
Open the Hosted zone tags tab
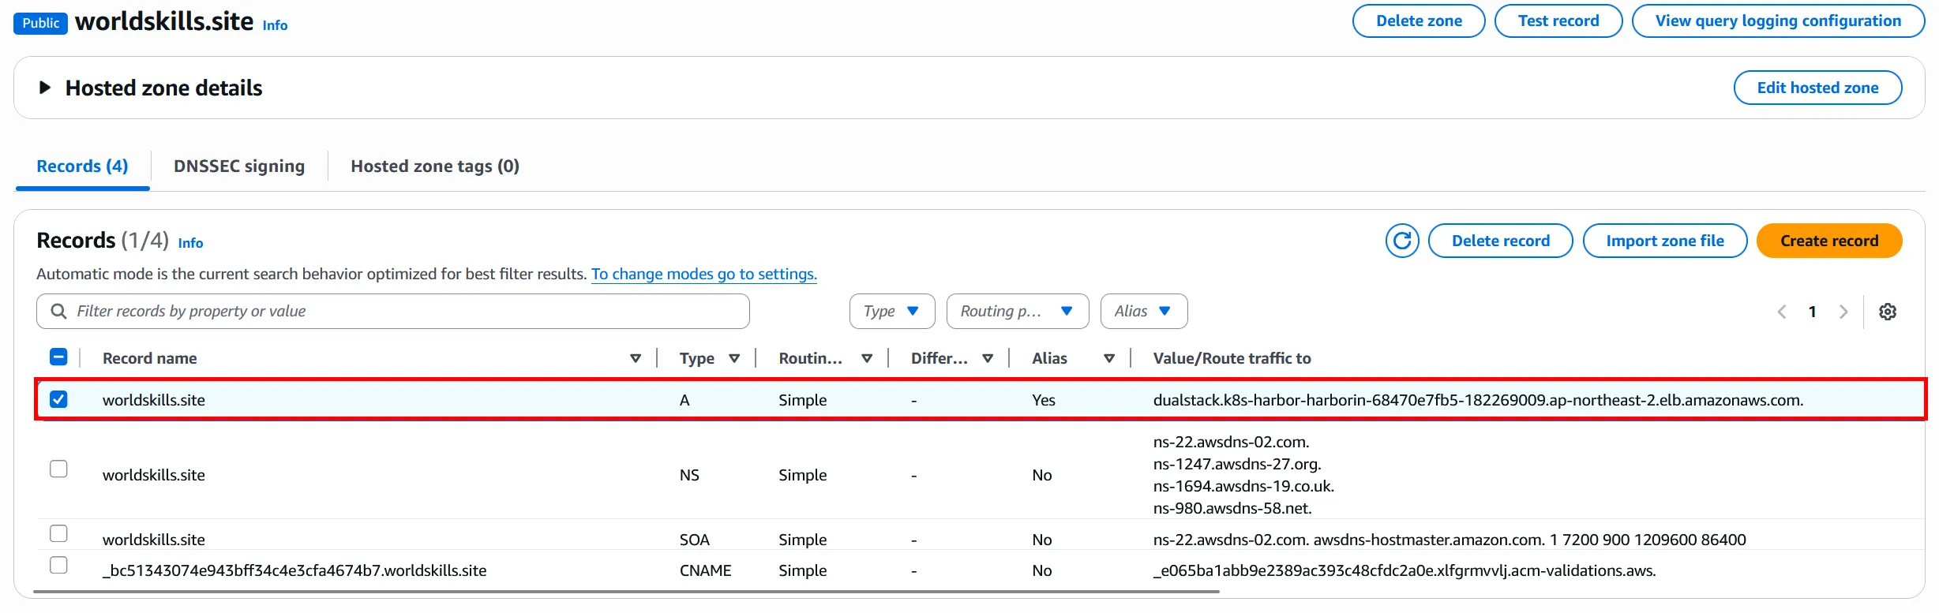pos(435,166)
